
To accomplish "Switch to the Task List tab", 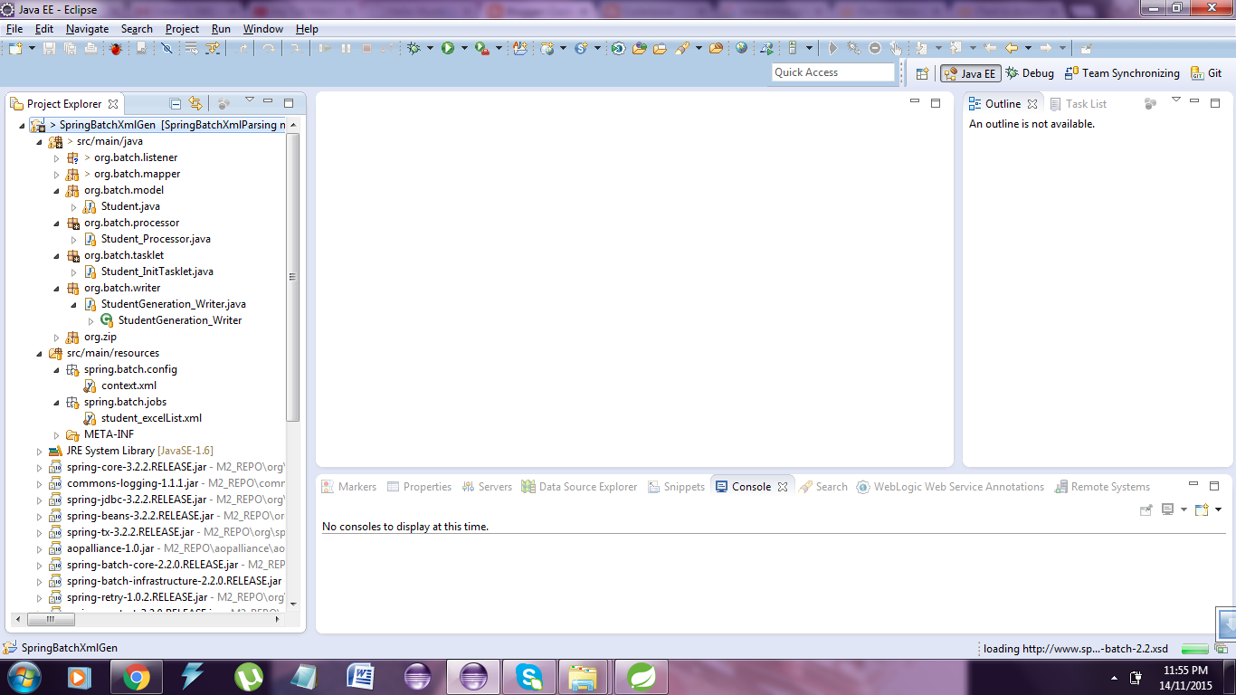I will 1079,104.
